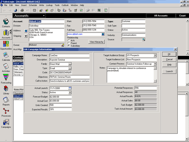
Task: Open the web address globe icon
Action: click(103, 34)
